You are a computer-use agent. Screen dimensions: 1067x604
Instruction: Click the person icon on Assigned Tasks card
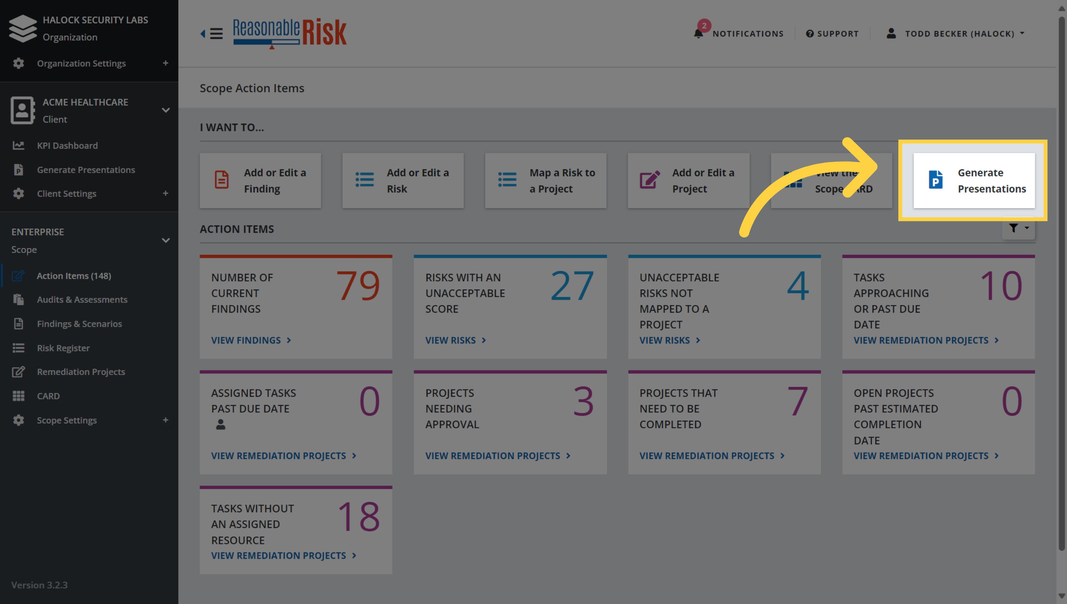pos(220,424)
